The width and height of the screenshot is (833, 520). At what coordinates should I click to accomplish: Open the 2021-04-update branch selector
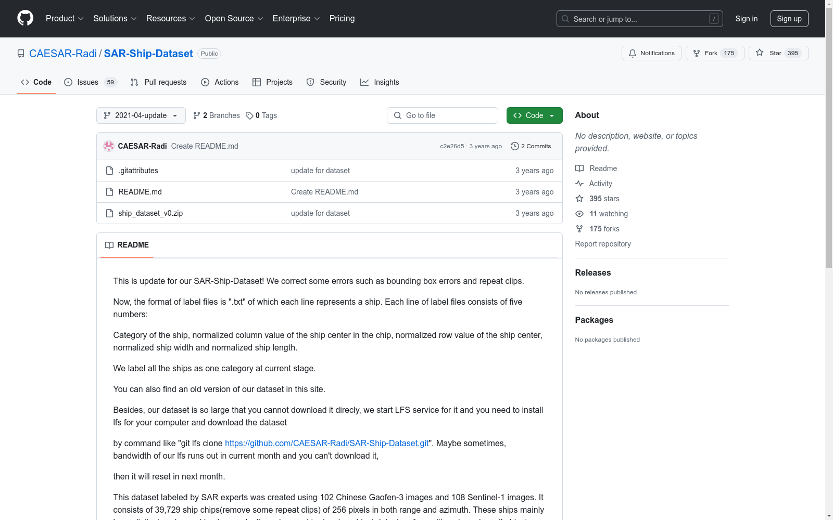point(141,115)
